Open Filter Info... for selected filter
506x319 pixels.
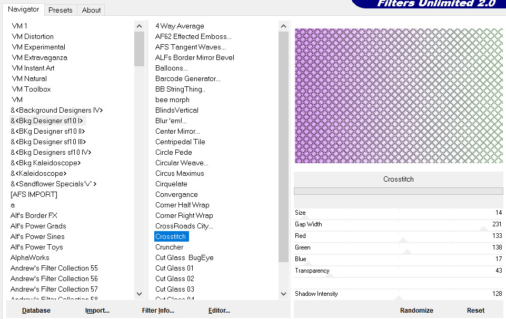(158, 311)
